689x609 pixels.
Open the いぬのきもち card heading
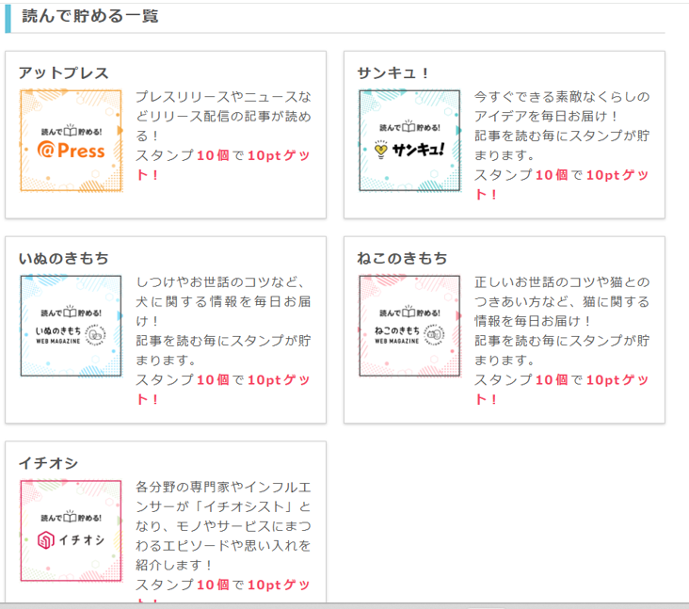click(63, 258)
